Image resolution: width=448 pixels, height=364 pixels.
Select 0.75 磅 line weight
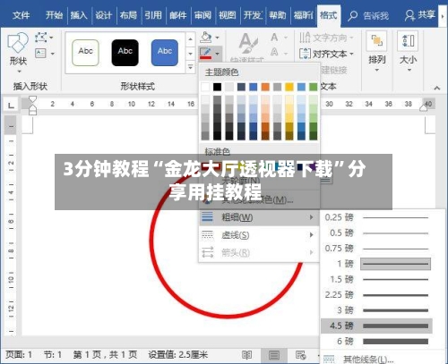[376, 249]
